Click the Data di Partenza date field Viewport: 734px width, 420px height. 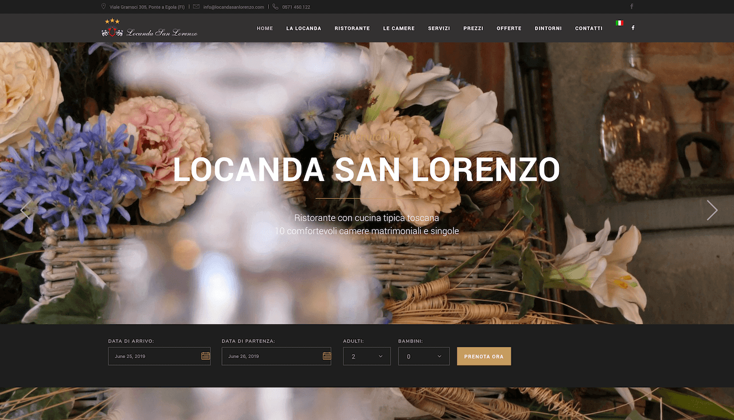click(x=276, y=356)
